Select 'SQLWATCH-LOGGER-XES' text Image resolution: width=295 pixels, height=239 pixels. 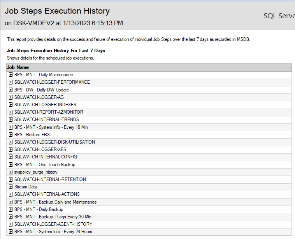click(x=40, y=149)
